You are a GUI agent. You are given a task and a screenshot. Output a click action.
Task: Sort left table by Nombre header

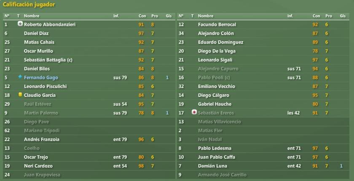tap(31, 16)
